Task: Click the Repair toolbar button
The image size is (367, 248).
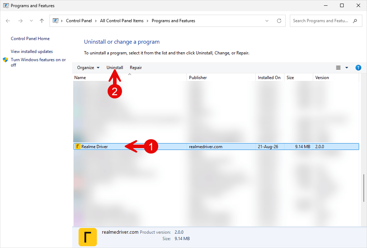Action: pyautogui.click(x=136, y=68)
